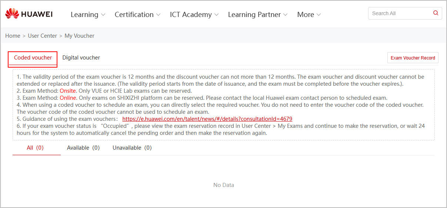
Task: Select the Coded voucher tab
Action: pos(33,58)
